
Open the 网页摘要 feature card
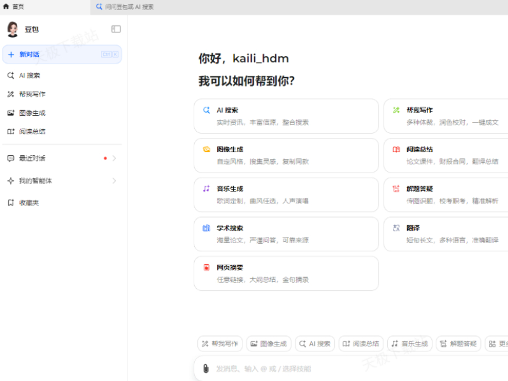(285, 273)
